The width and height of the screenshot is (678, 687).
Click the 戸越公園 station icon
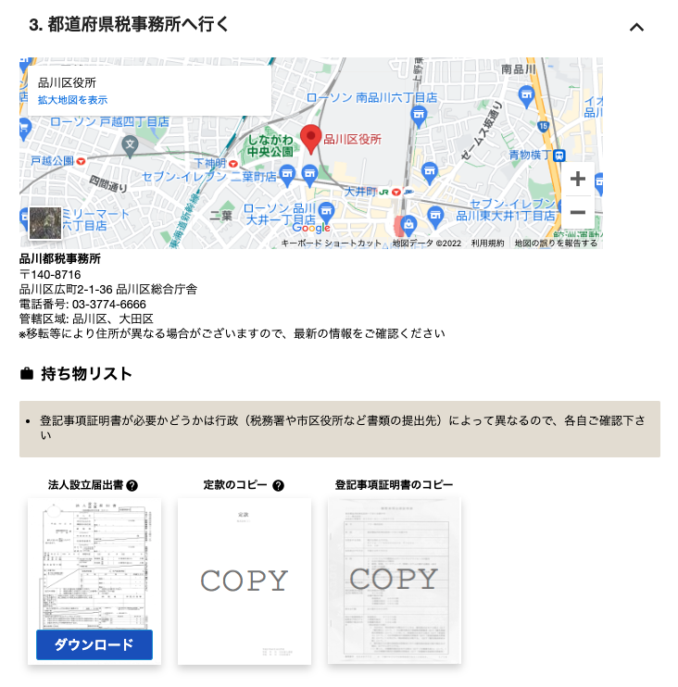pos(81,162)
